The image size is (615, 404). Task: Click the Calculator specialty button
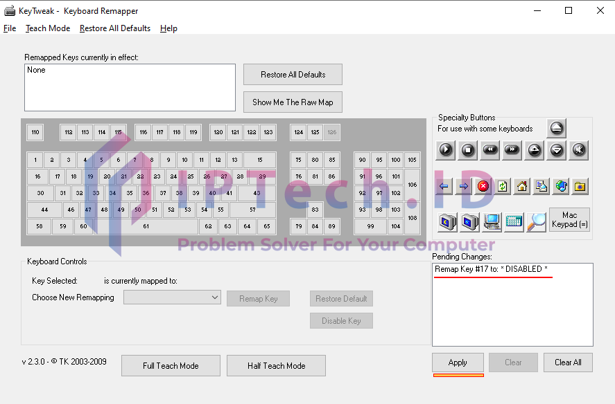514,222
